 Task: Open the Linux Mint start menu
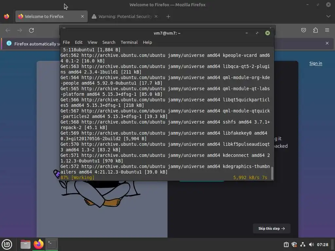[x=7, y=244]
